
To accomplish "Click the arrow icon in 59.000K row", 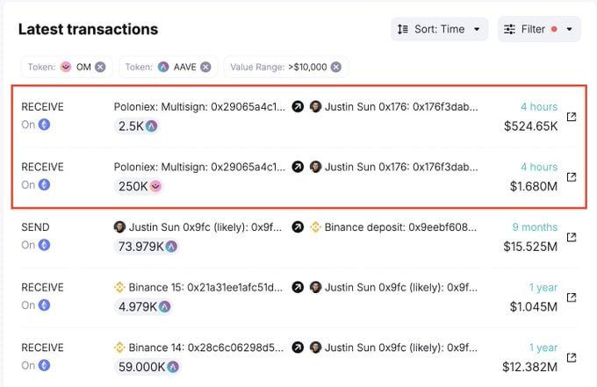I will [298, 348].
